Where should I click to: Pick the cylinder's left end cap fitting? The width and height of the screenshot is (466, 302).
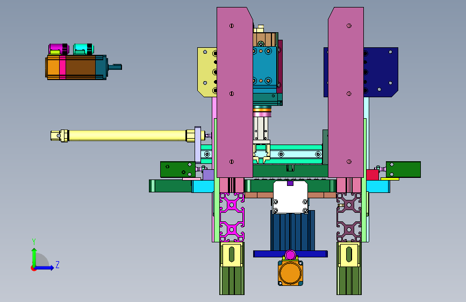pos(60,136)
